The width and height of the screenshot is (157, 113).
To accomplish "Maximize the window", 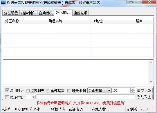I will point(139,2).
